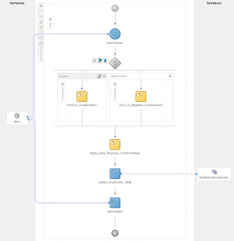Click the left Services lane header
Image resolution: width=234 pixels, height=241 pixels.
click(x=17, y=3)
